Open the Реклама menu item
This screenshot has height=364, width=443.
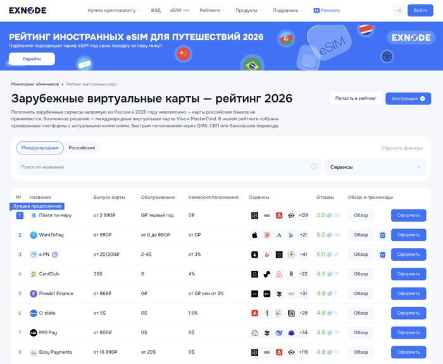pos(327,11)
